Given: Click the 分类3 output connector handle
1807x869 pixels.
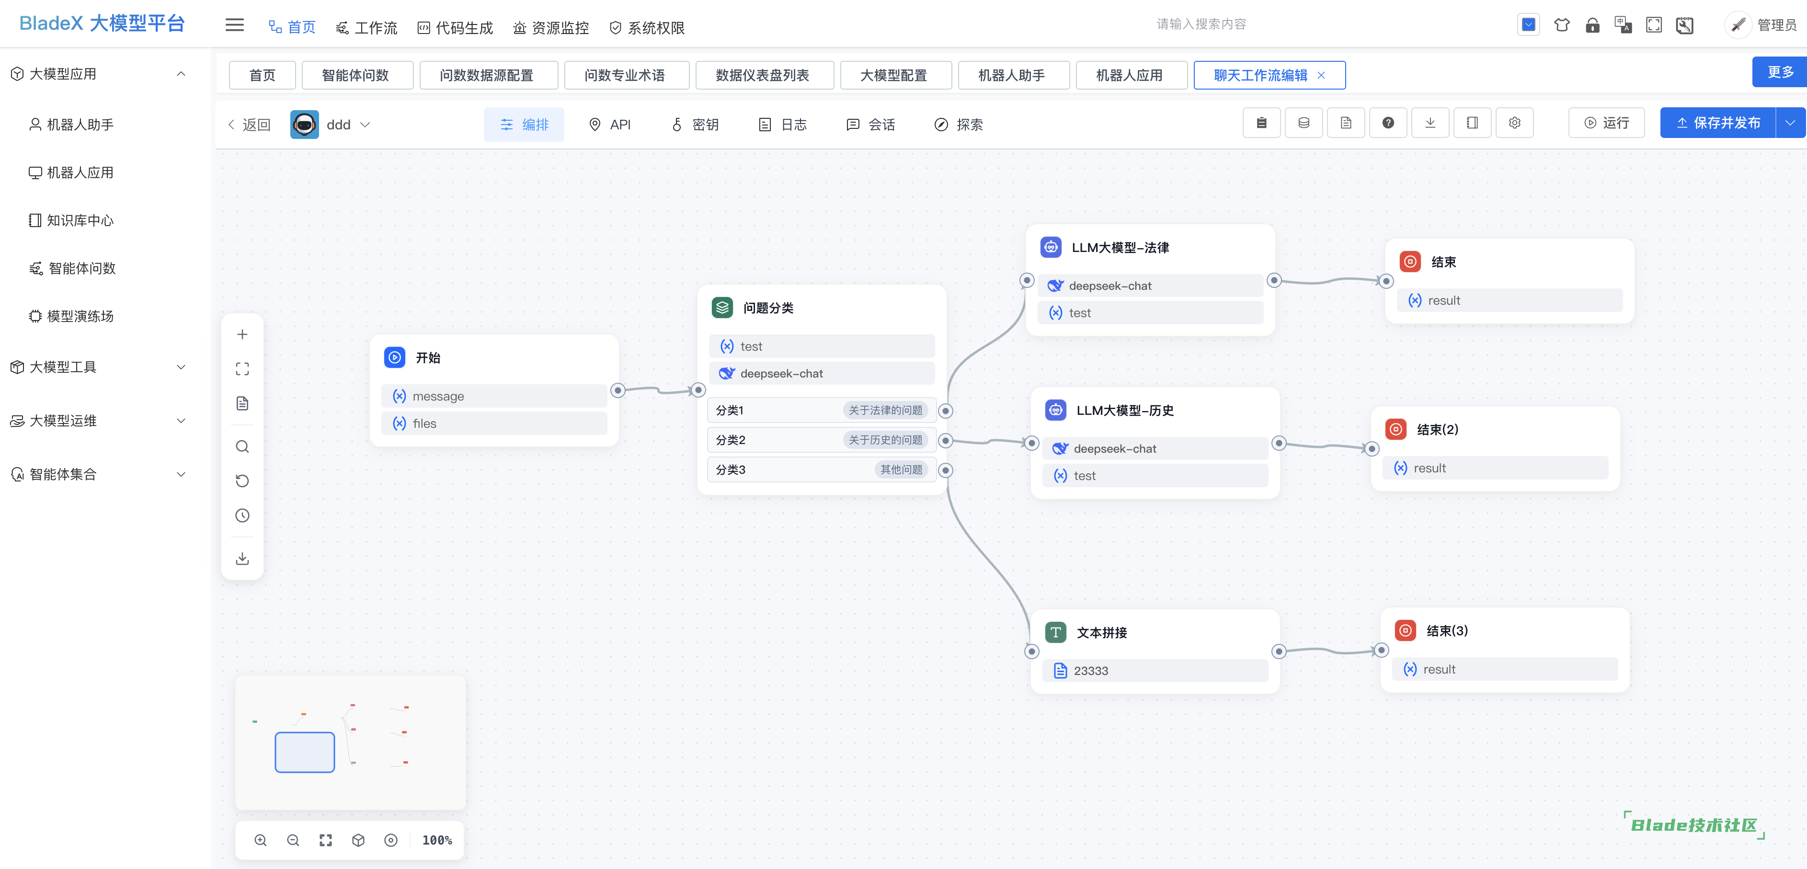Looking at the screenshot, I should tap(946, 470).
